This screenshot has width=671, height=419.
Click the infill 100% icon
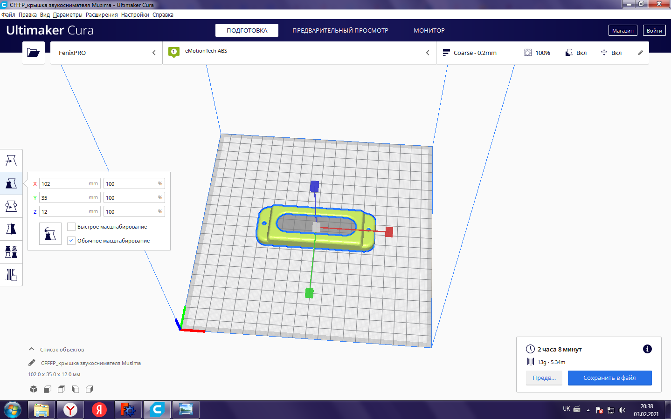tap(528, 53)
